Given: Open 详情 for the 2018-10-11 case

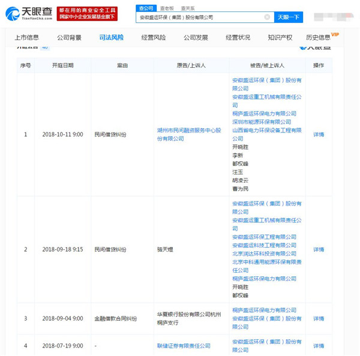Looking at the screenshot, I should pos(319,134).
